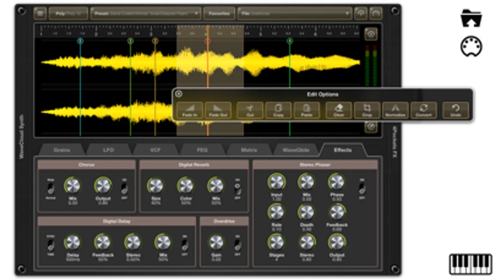Click the Stereo Phaser Stages knob
Image resolution: width=496 pixels, height=279 pixels.
click(x=276, y=242)
